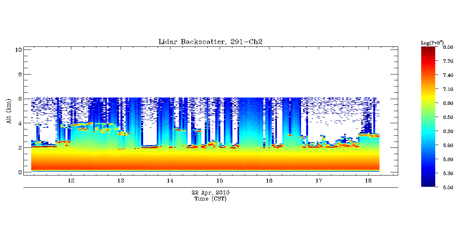Click the colorbar value '7.70'

point(448,61)
